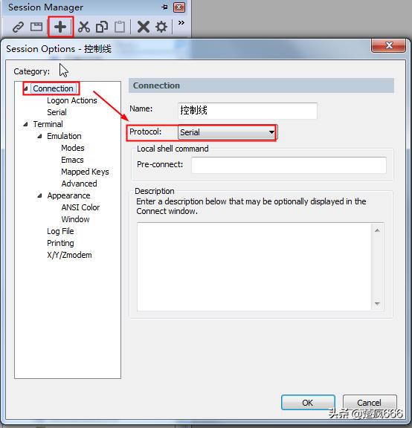The image size is (412, 428).
Task: Click the Cancel button
Action: point(370,402)
